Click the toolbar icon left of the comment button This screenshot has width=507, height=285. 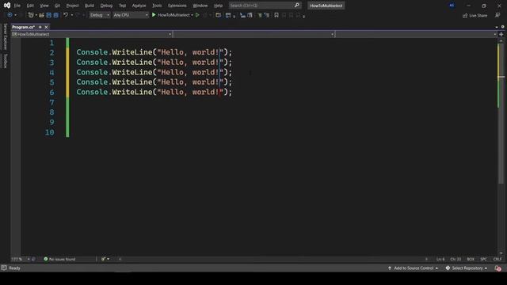(x=228, y=15)
